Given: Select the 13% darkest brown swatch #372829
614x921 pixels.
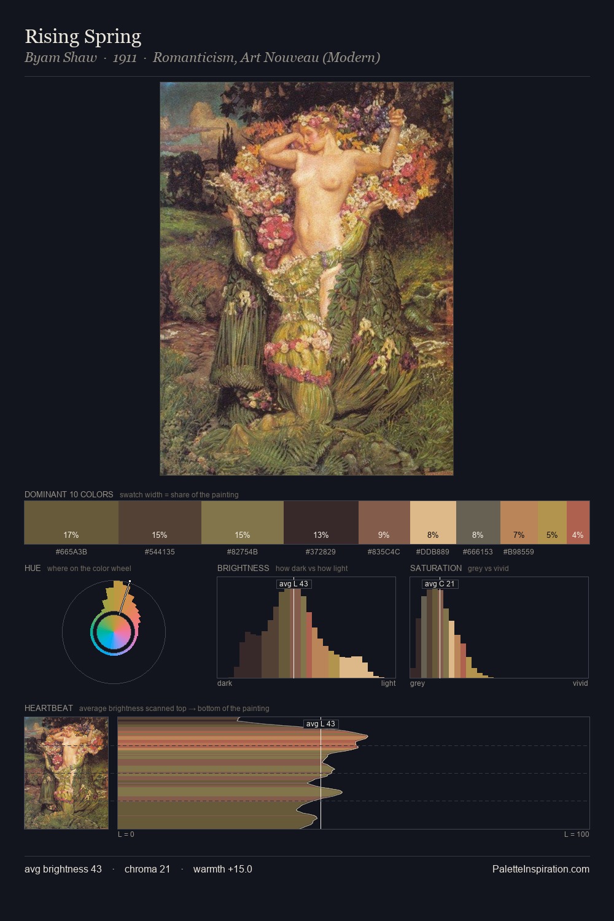Looking at the screenshot, I should click(x=321, y=523).
